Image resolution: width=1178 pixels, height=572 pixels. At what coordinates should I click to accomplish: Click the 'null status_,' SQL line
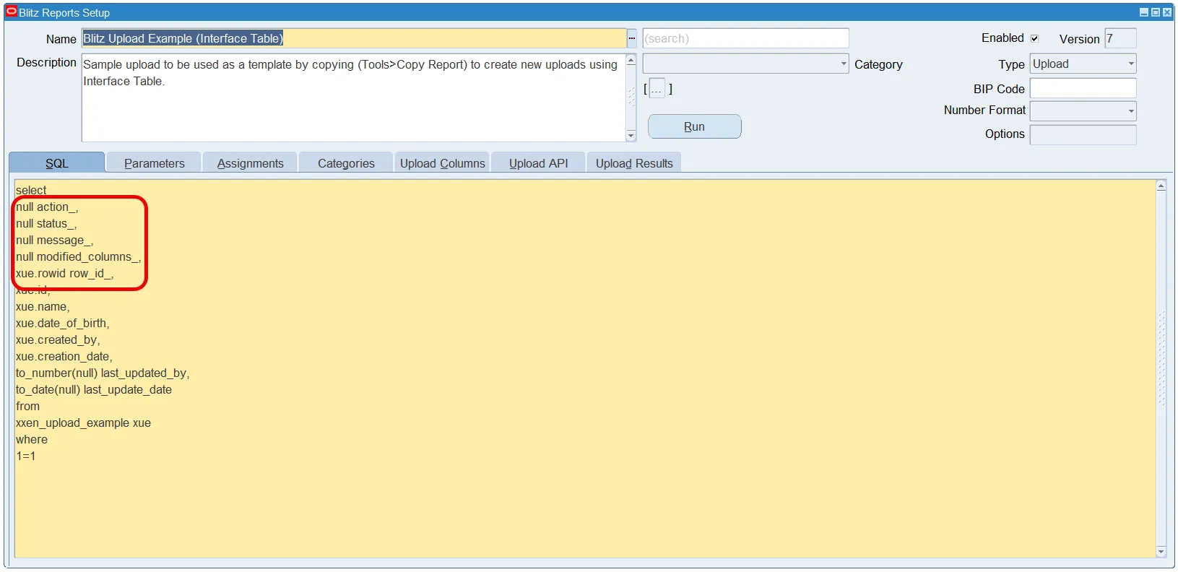point(46,223)
